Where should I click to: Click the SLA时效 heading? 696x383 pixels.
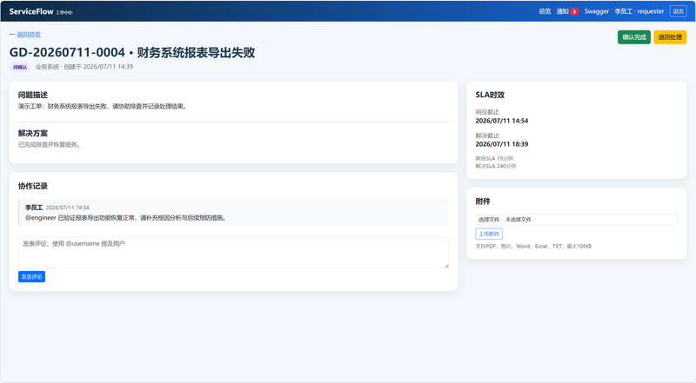pos(490,95)
